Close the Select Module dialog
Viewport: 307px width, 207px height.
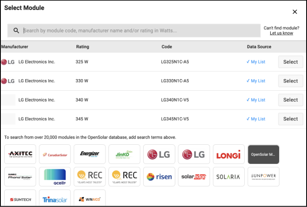[295, 12]
